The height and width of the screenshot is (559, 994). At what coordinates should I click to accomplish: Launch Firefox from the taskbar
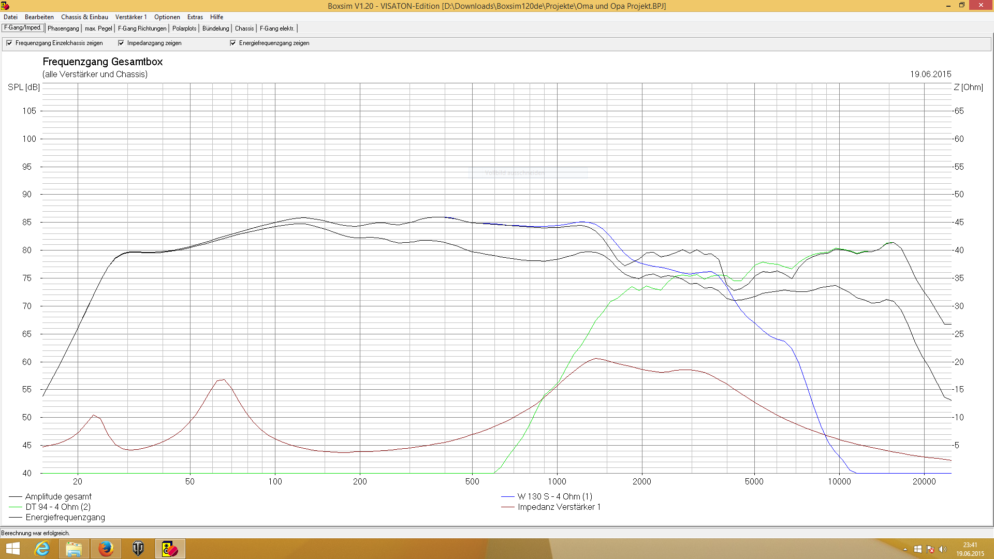(106, 549)
